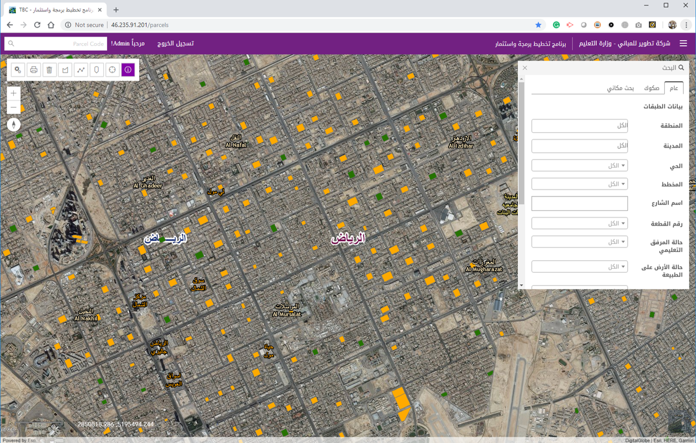Click the تسجيل الخروج logout link
Image resolution: width=696 pixels, height=443 pixels.
click(x=176, y=44)
